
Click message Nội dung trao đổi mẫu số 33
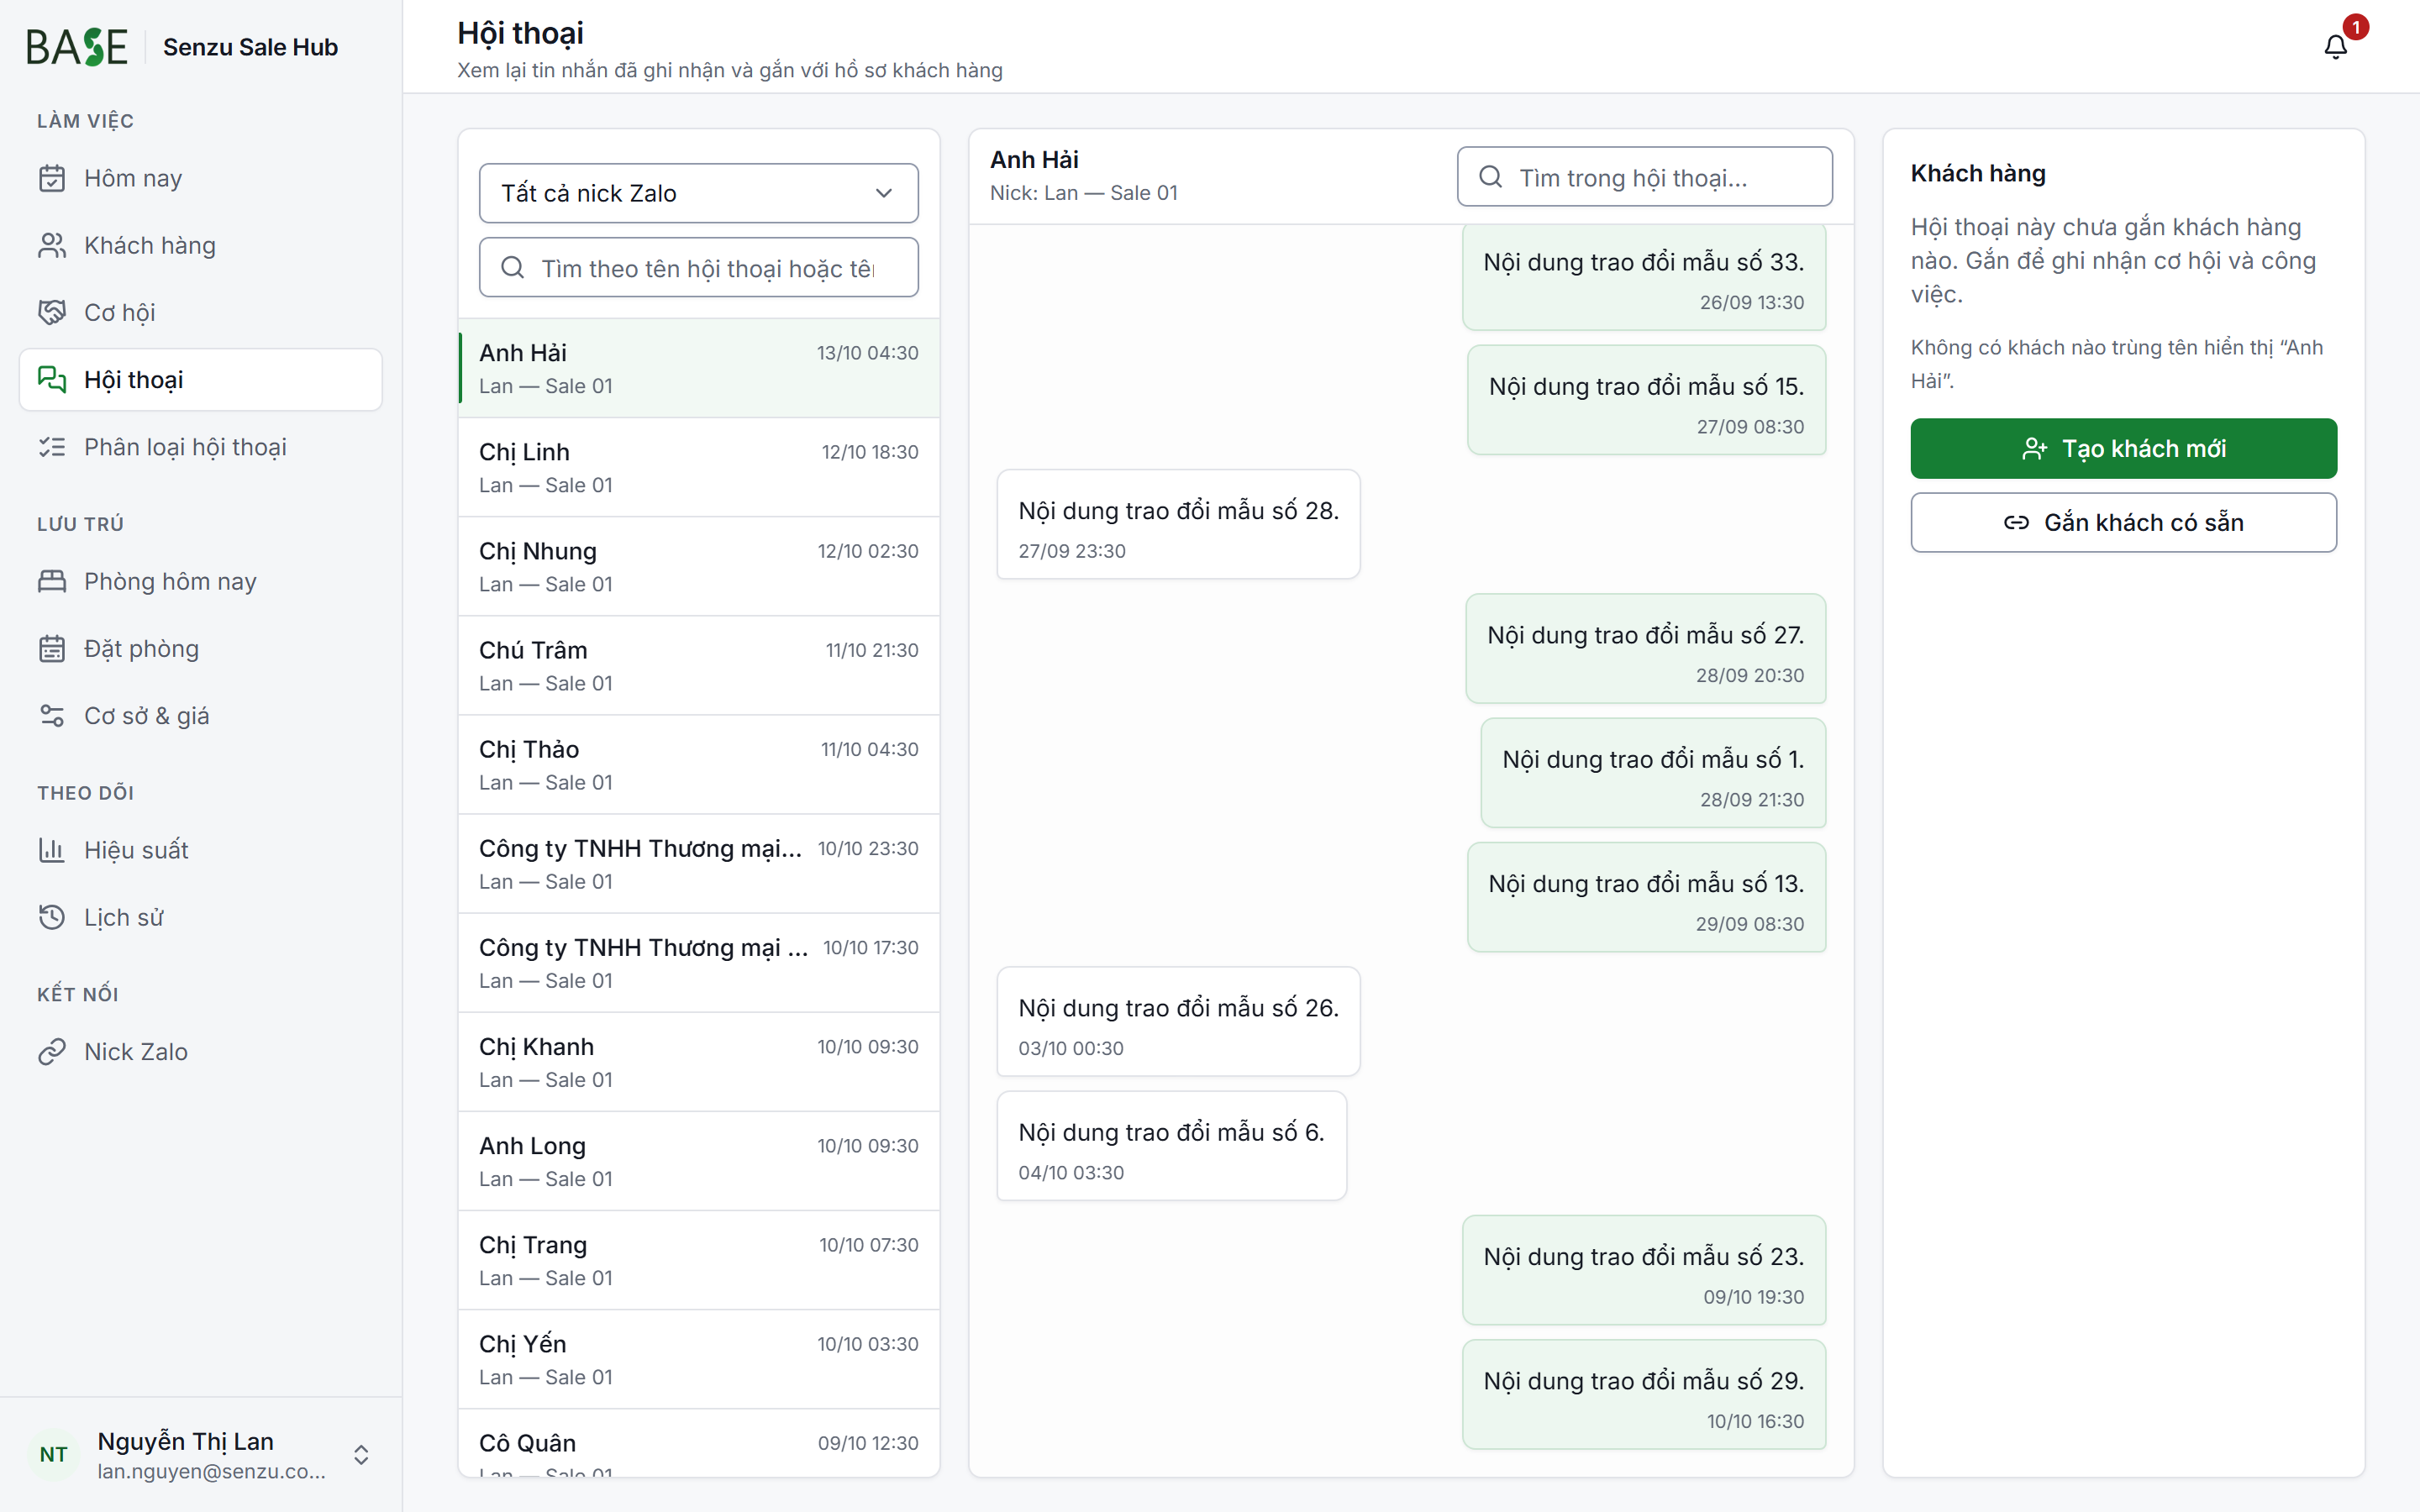point(1644,277)
